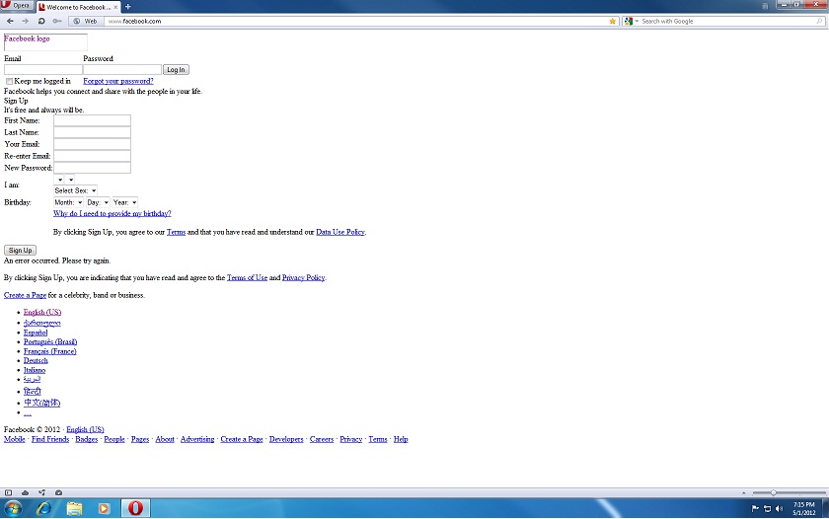Click the New Password input
The height and width of the screenshot is (519, 829).
[x=92, y=168]
